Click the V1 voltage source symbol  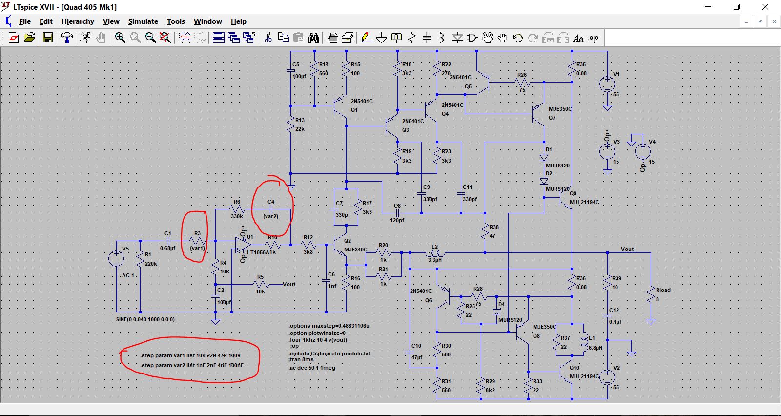(x=607, y=84)
